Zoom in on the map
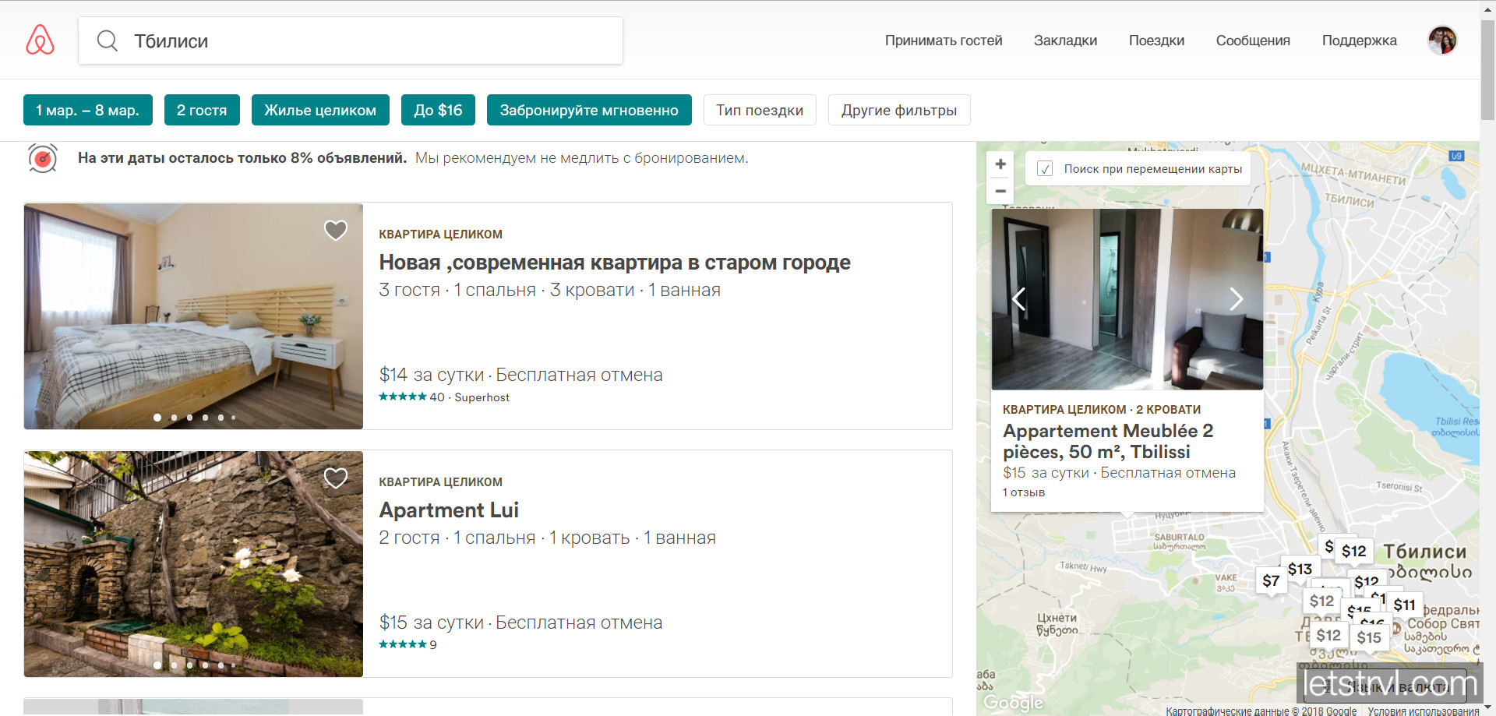Screen dimensions: 1496x716 1000,164
